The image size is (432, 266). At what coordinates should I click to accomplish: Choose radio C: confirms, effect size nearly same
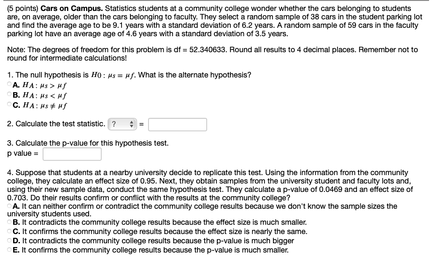pos(10,231)
